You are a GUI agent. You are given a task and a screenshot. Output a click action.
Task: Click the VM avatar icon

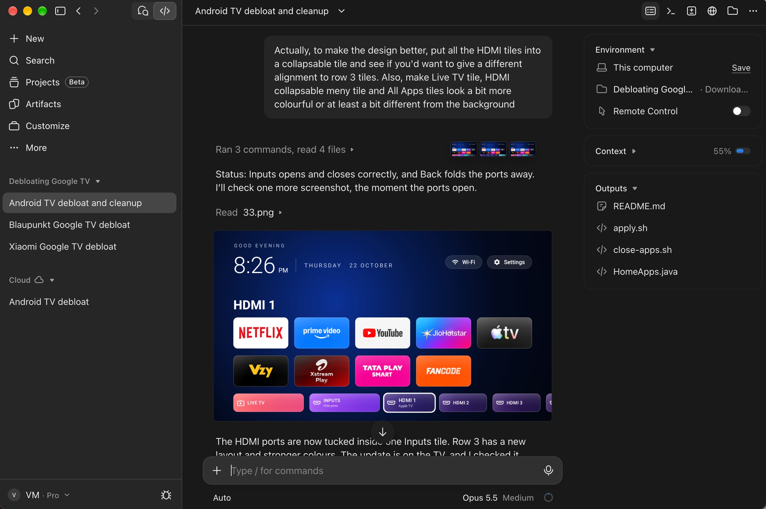[14, 495]
